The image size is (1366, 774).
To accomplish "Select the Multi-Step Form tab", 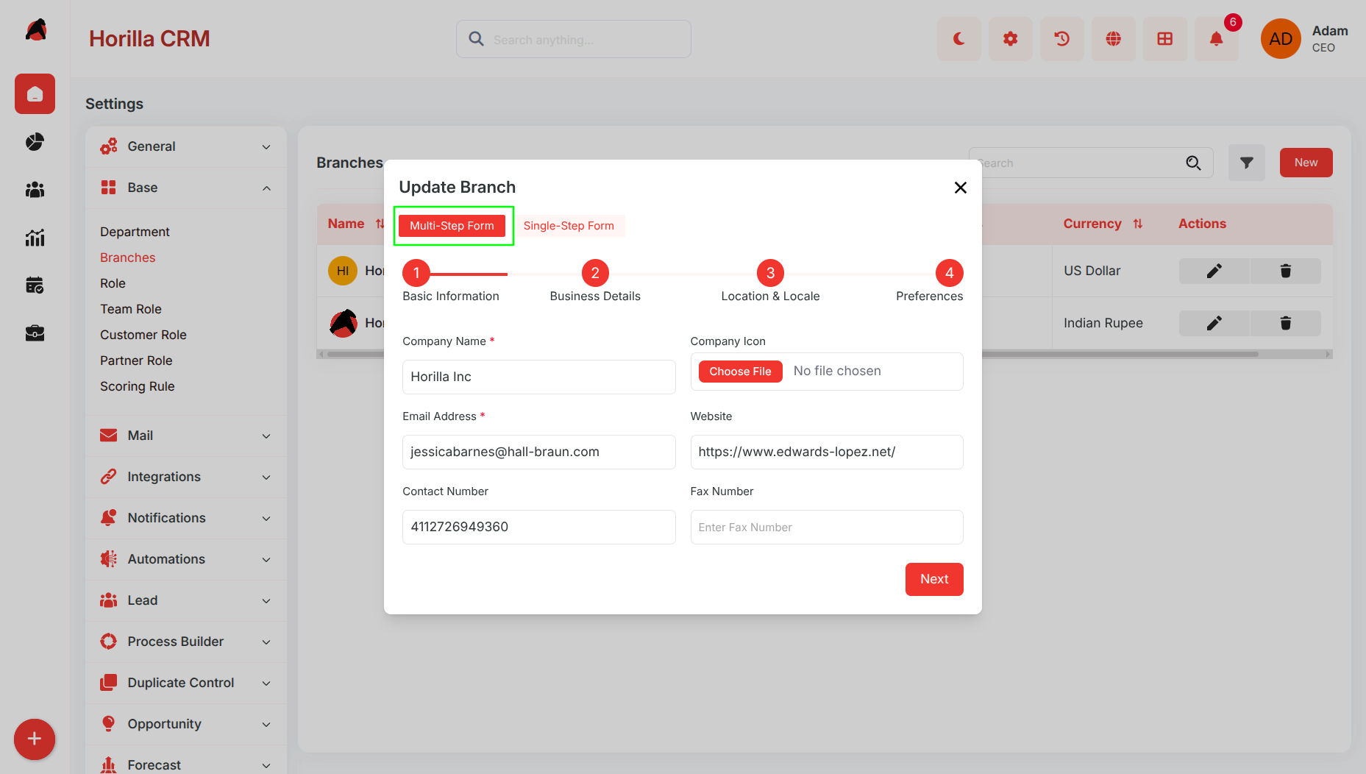I will (x=452, y=226).
